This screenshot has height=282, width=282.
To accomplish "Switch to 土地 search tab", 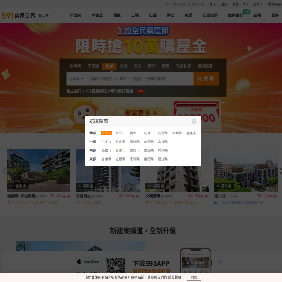I will (123, 66).
